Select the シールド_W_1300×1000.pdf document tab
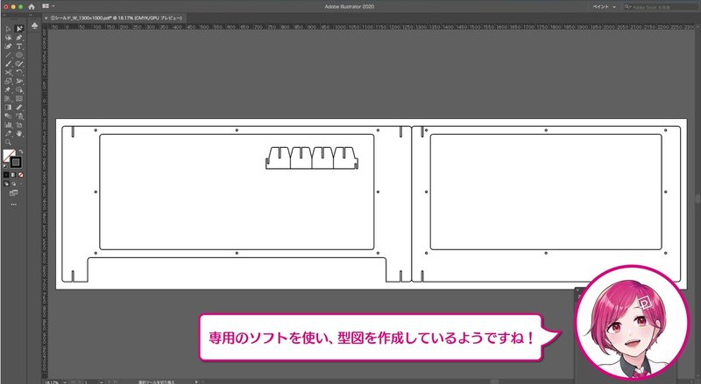 pos(117,17)
